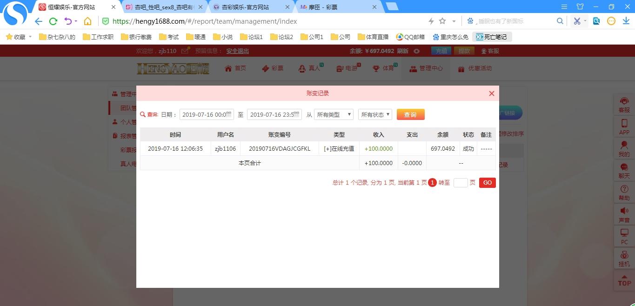Screen dimensions: 635x306
Task: Click the yellow smiley face toolbar icon
Action: 611,21
